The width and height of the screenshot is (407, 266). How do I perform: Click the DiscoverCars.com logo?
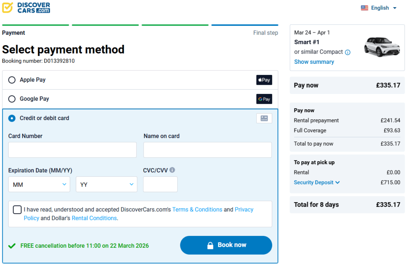point(26,8)
